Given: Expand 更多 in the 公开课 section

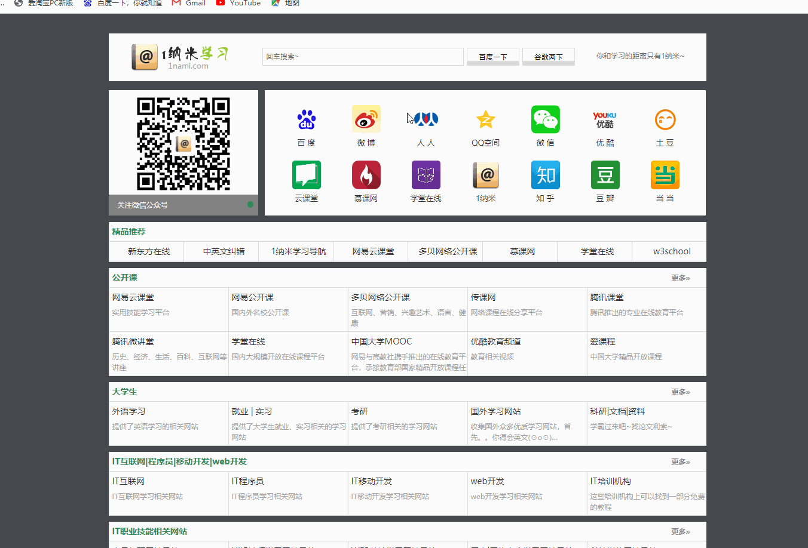Looking at the screenshot, I should (680, 278).
